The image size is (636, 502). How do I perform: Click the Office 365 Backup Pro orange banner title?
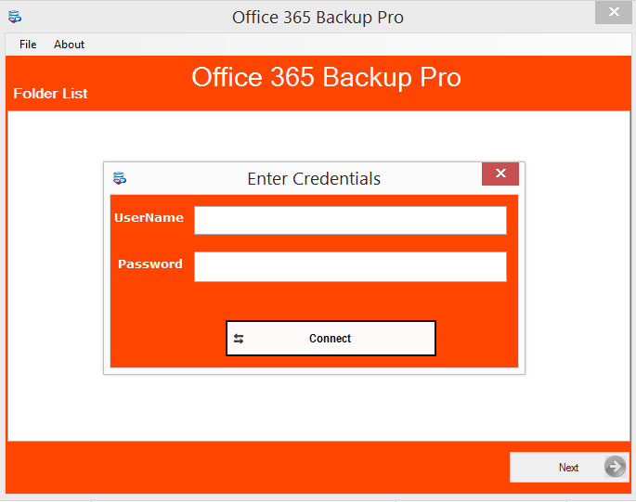326,77
